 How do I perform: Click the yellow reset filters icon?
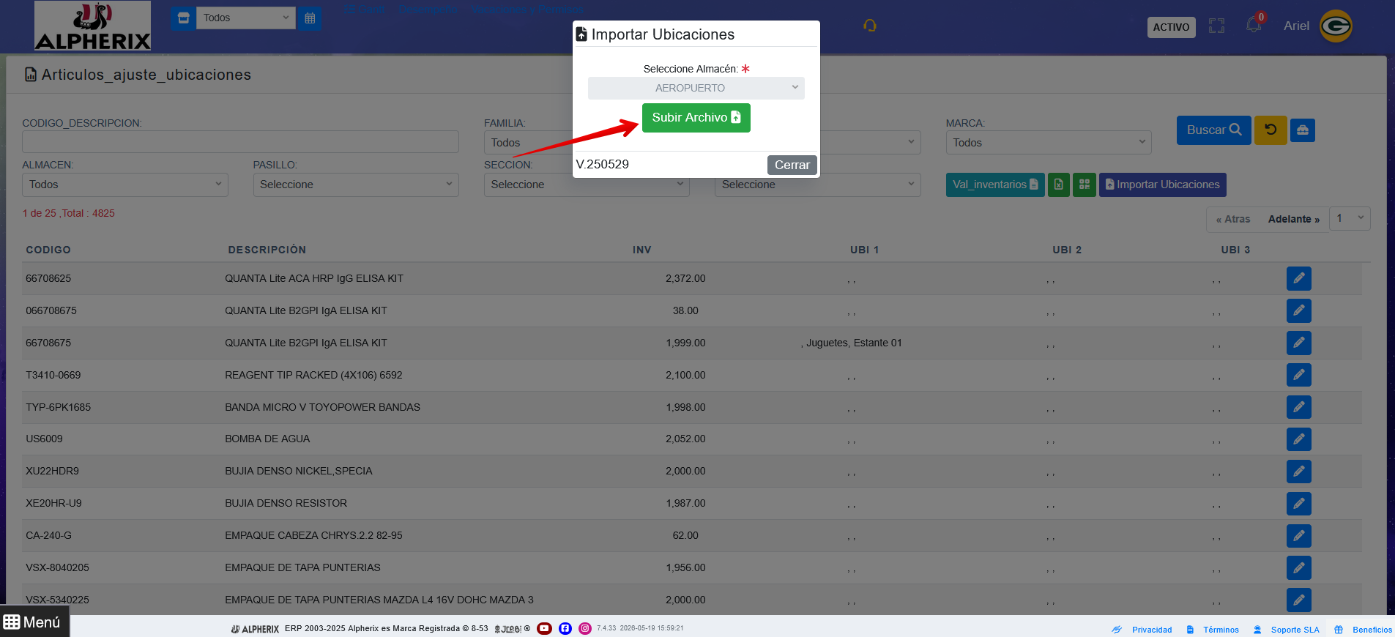coord(1271,130)
